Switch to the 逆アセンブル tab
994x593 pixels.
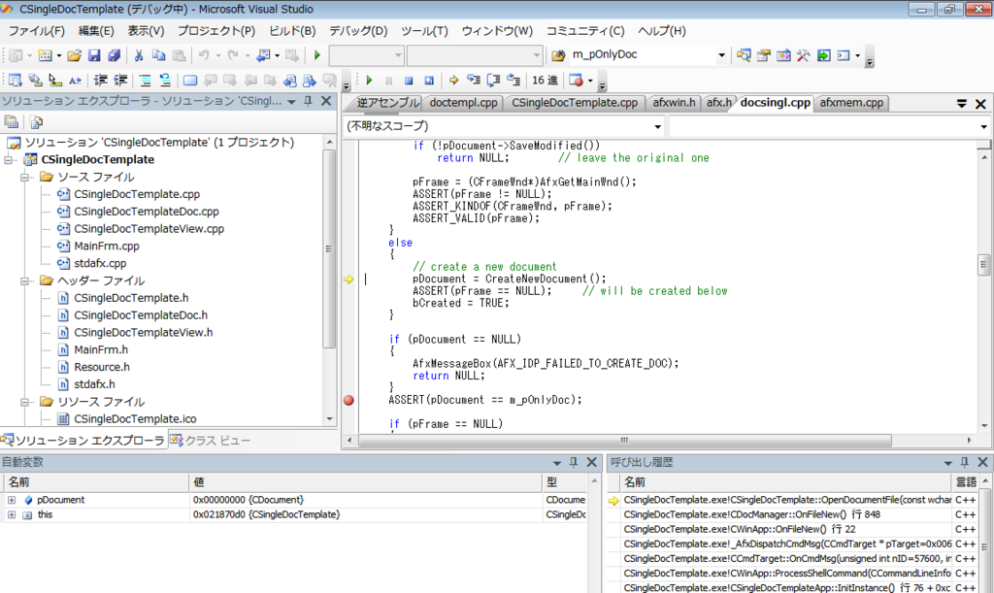[386, 103]
